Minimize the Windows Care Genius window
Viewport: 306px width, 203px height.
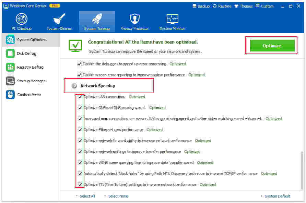(x=283, y=7)
